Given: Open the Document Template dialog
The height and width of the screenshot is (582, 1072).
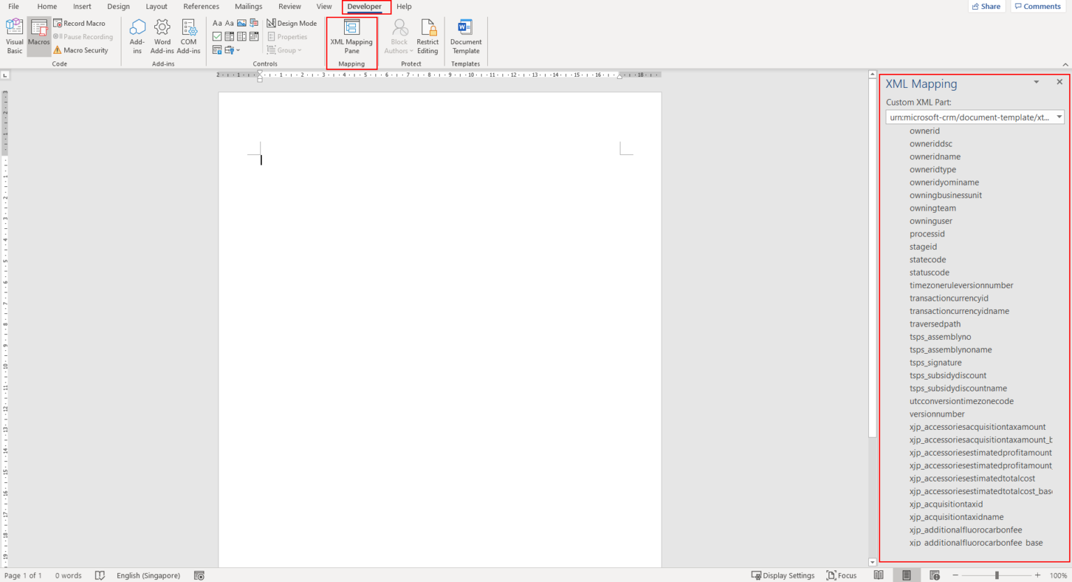Looking at the screenshot, I should (466, 36).
